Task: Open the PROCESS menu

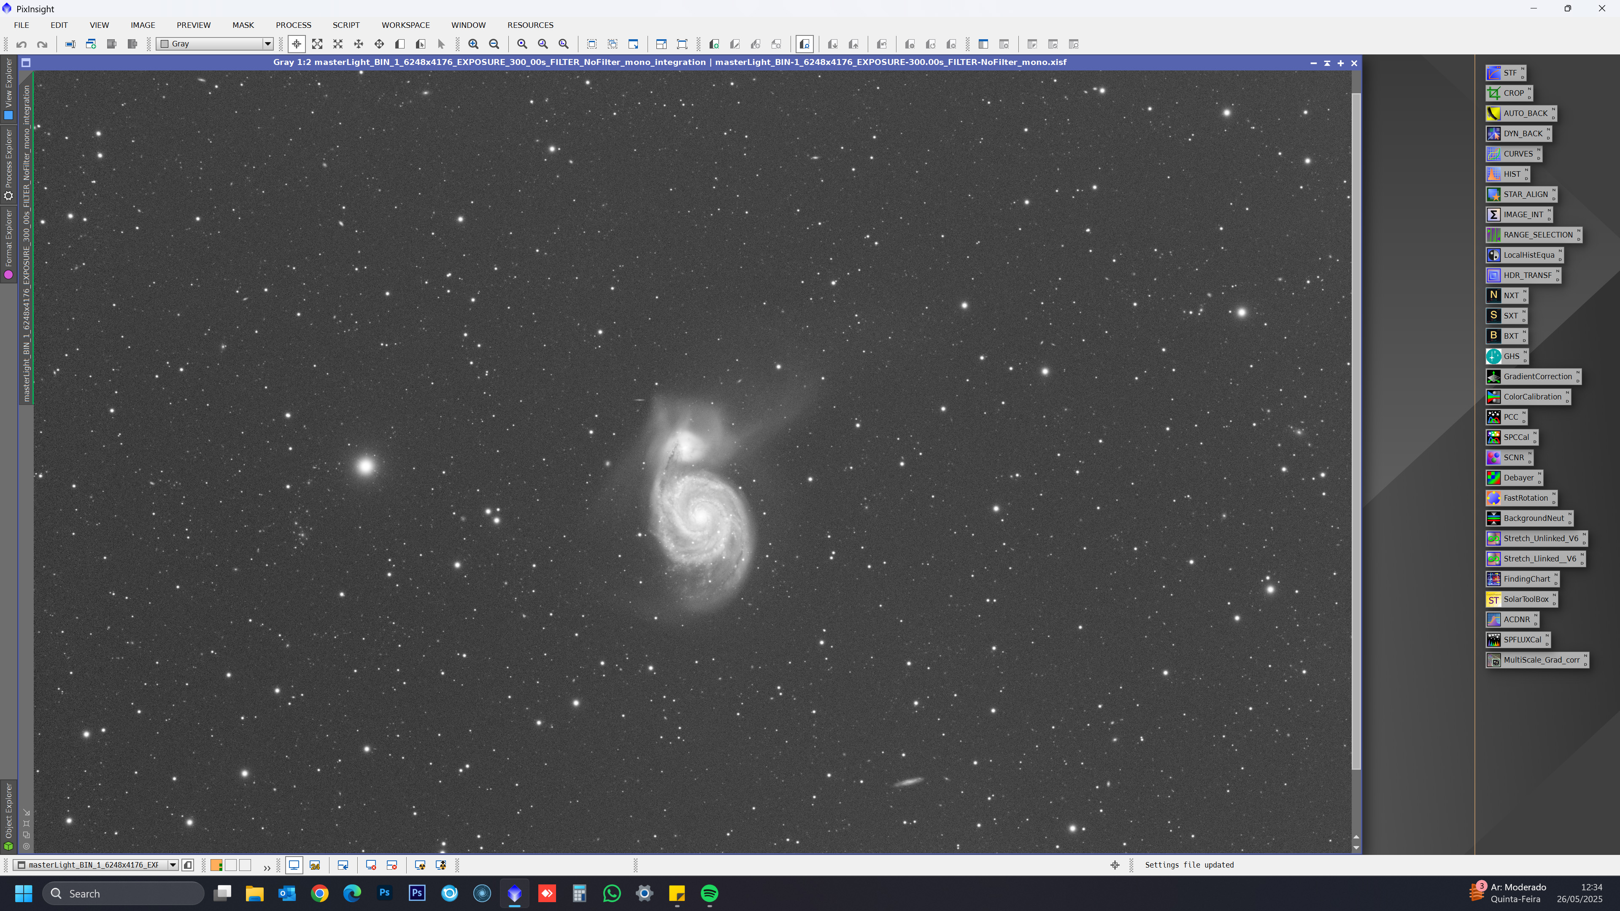Action: coord(293,25)
